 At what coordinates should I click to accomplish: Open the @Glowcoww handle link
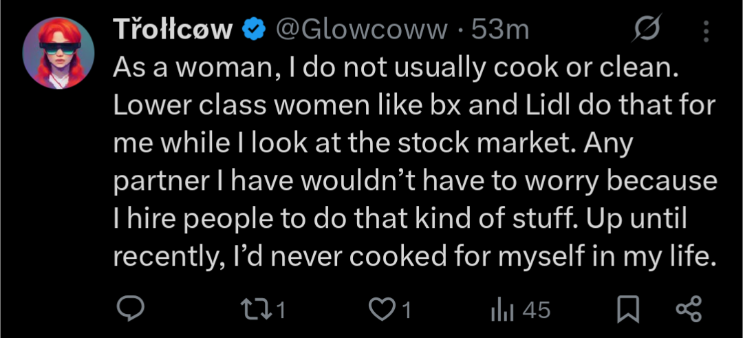tap(360, 31)
